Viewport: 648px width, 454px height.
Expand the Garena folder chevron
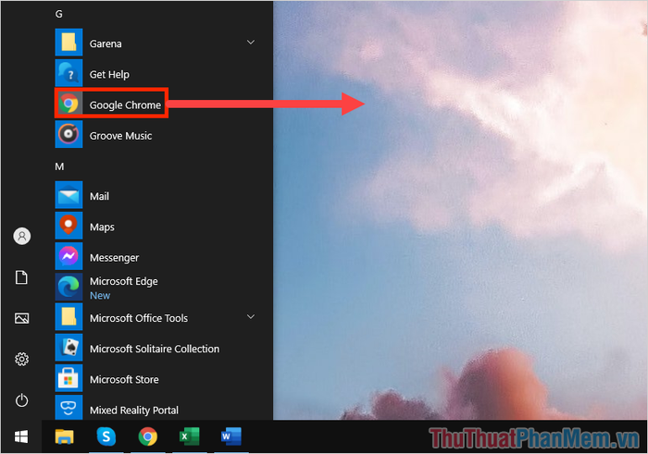(x=251, y=43)
